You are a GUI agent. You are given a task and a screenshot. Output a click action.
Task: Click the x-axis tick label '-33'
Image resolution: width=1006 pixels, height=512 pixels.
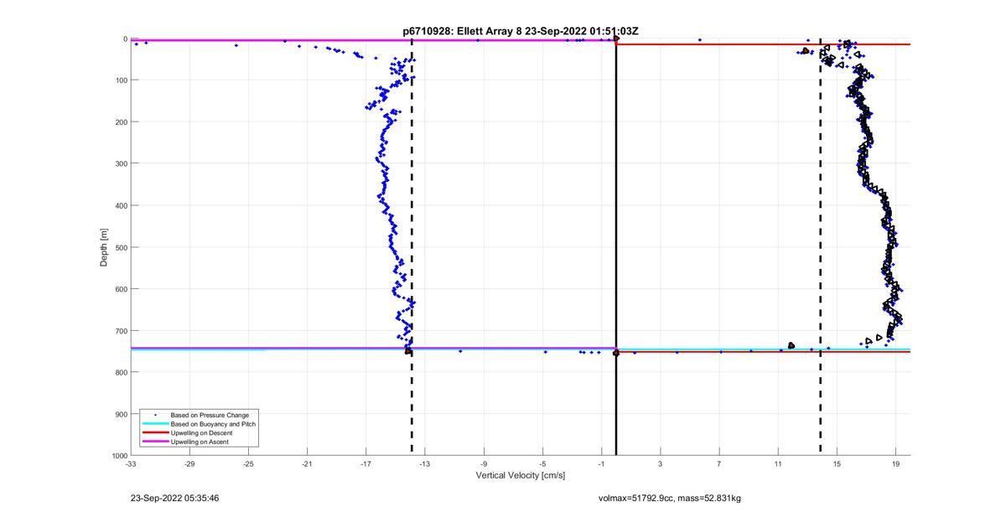click(x=131, y=463)
